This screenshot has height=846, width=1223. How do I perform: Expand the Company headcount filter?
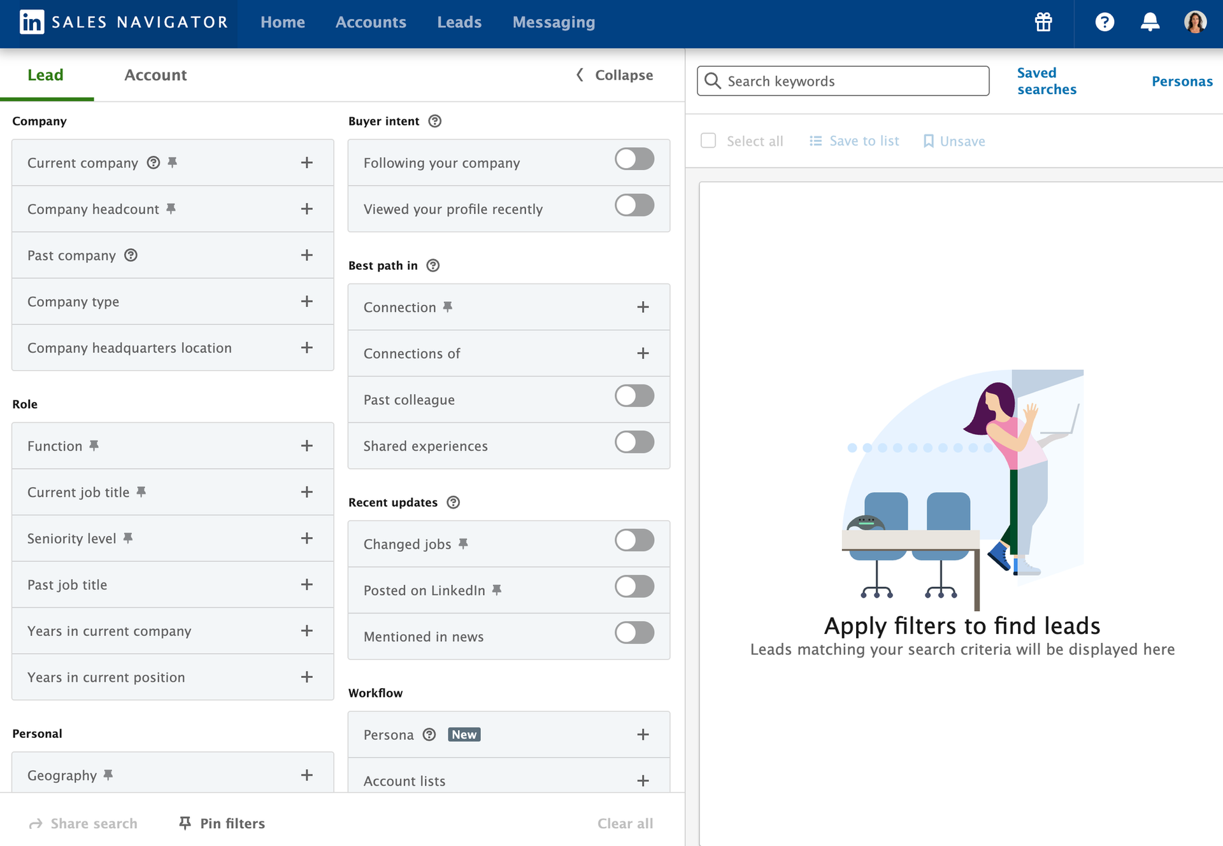tap(307, 209)
